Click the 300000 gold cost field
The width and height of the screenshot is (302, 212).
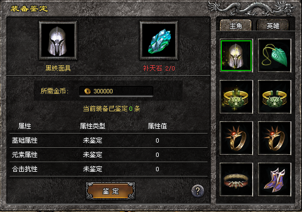[x=116, y=91]
